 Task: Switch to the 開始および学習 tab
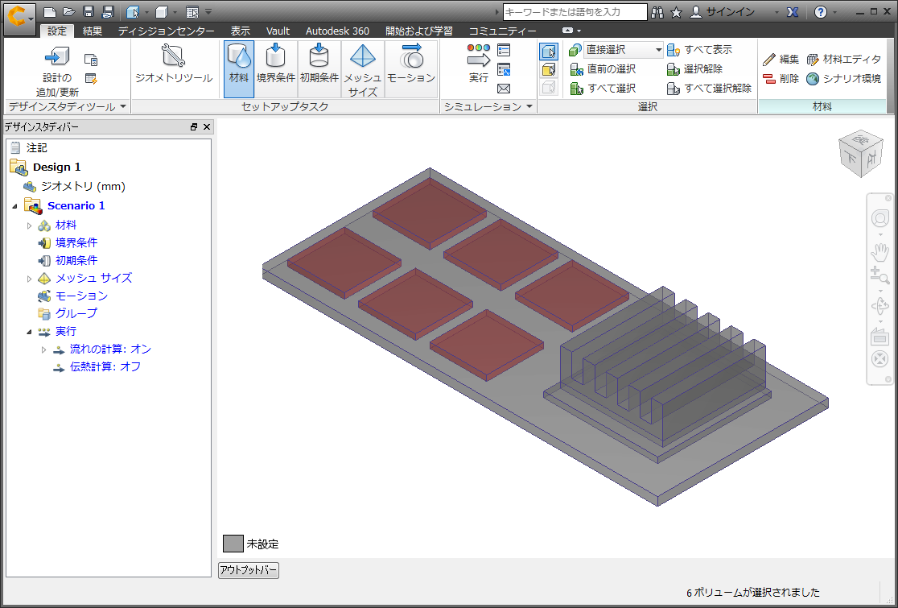(x=419, y=31)
